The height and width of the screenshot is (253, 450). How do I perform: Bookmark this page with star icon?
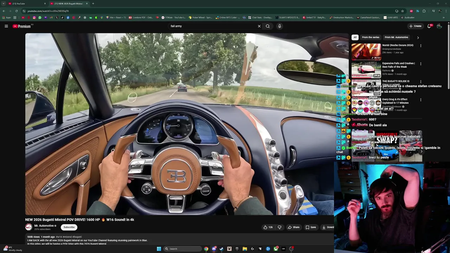[x=403, y=11]
